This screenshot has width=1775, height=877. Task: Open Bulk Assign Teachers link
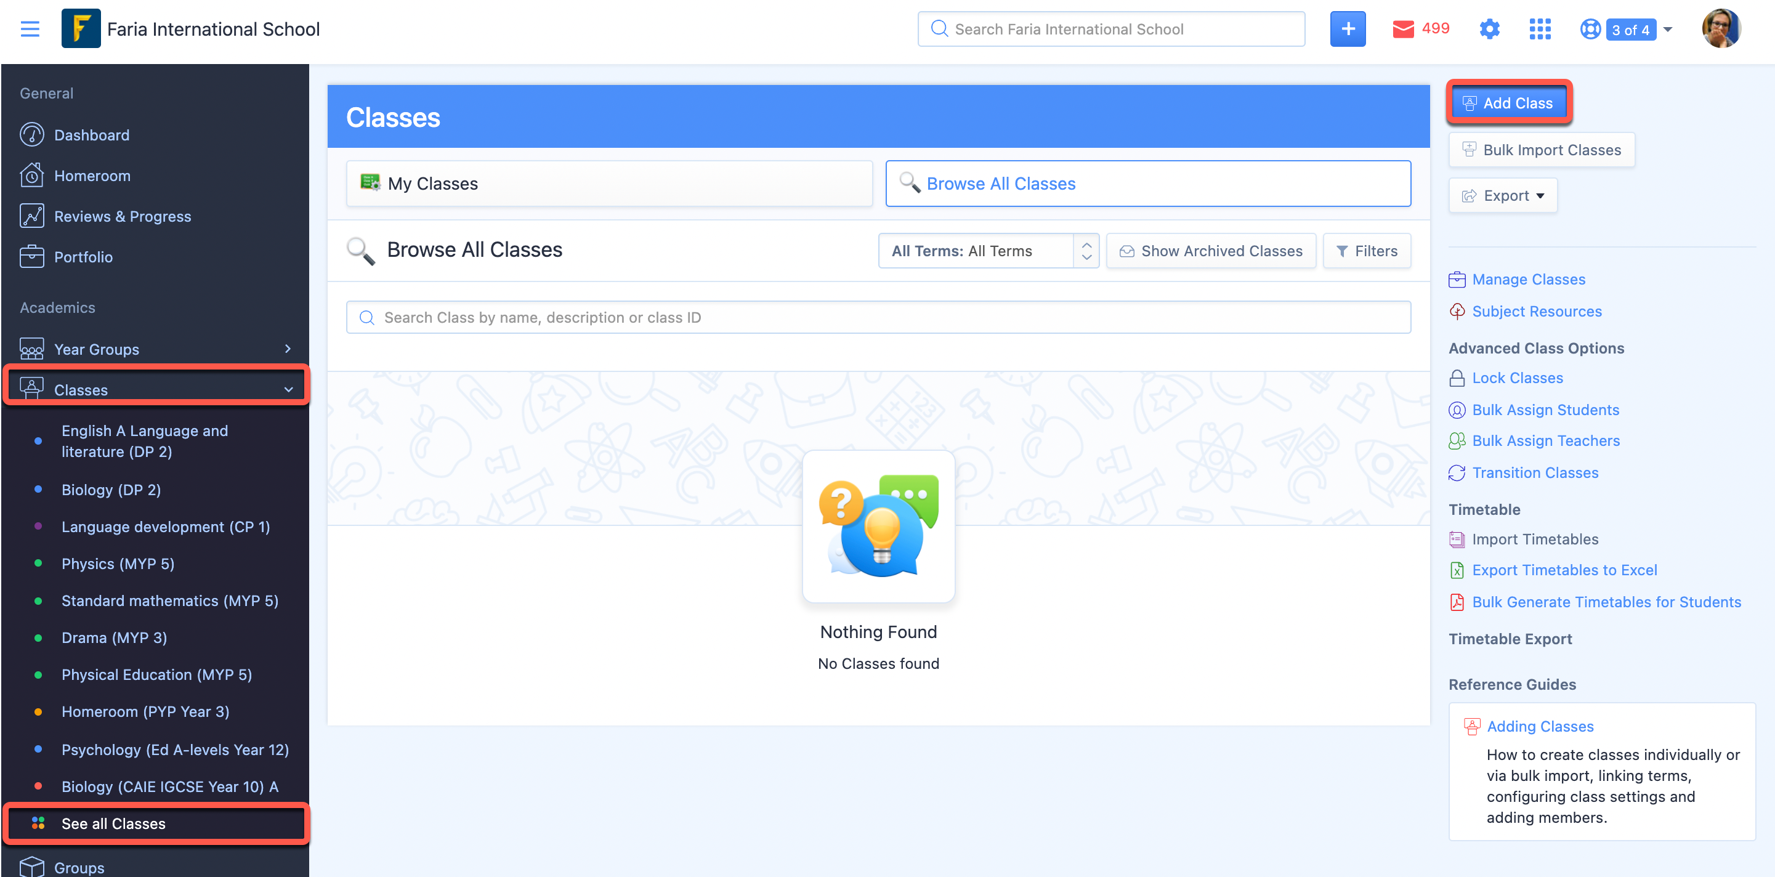coord(1545,440)
